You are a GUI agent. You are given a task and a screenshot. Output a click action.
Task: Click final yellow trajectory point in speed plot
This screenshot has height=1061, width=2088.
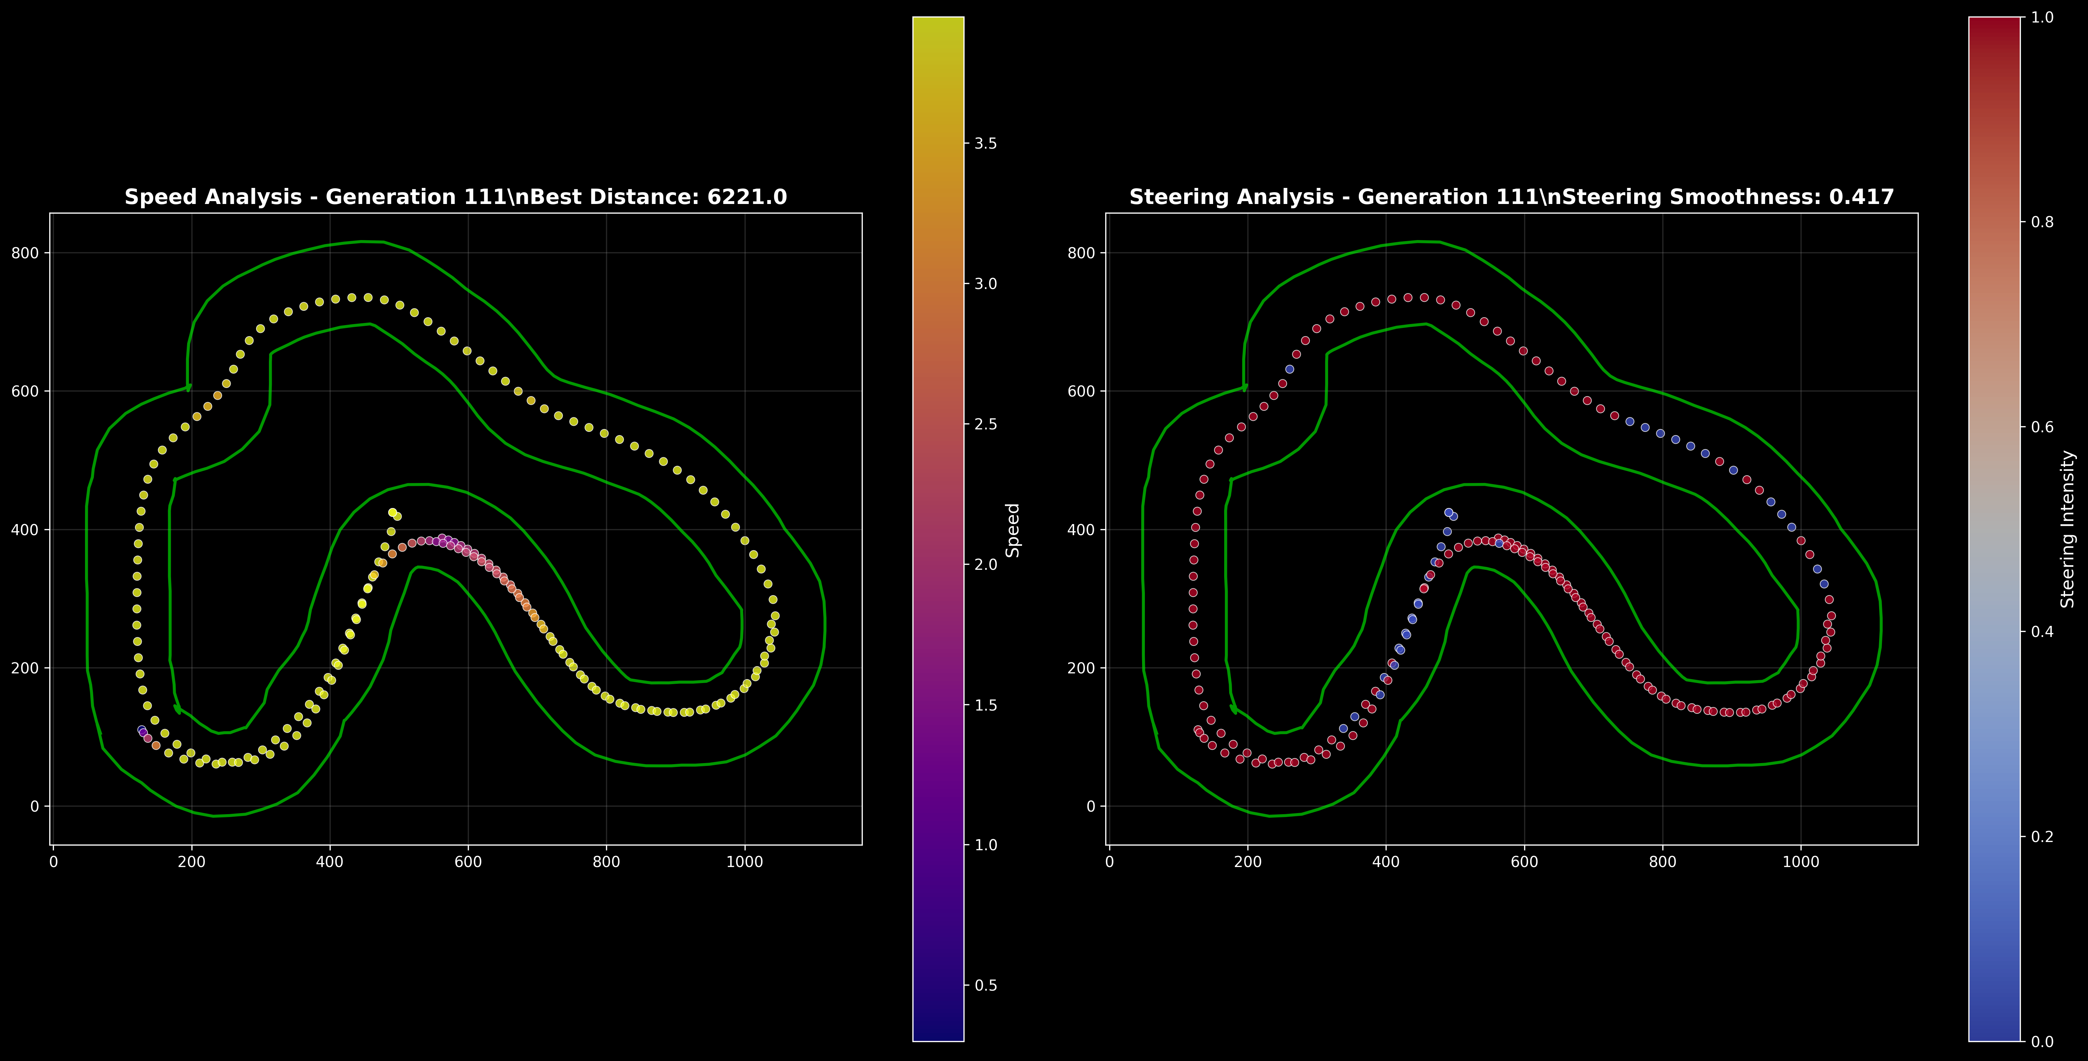392,513
